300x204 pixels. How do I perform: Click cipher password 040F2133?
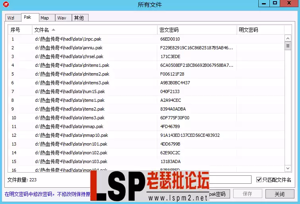tap(170, 91)
